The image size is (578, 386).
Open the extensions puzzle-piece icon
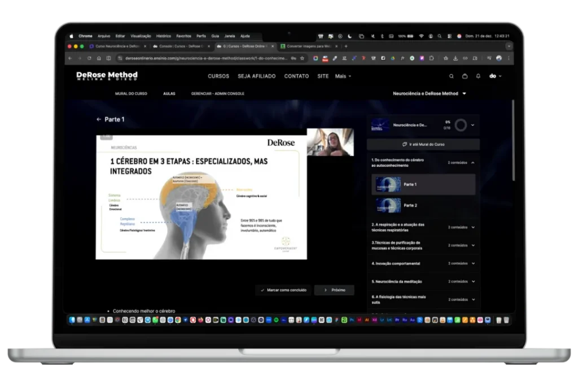coord(431,58)
